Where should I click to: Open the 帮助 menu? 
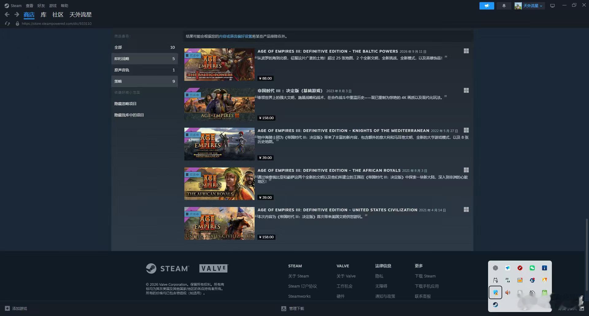[64, 6]
